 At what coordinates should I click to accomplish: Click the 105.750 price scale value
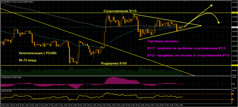tap(234, 46)
